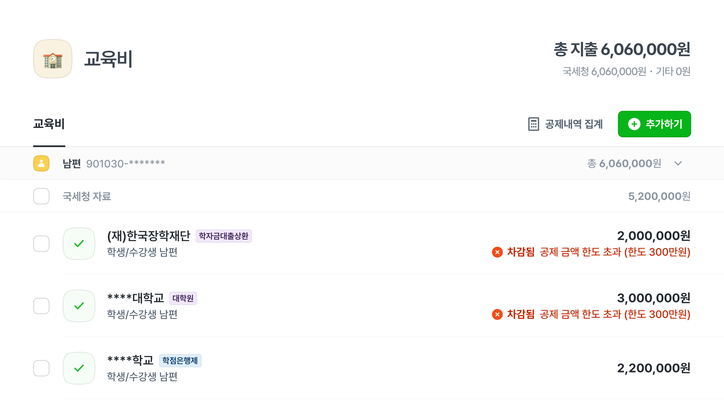The image size is (724, 416).
Task: Select the ****학교 row checkbox
Action: click(41, 368)
